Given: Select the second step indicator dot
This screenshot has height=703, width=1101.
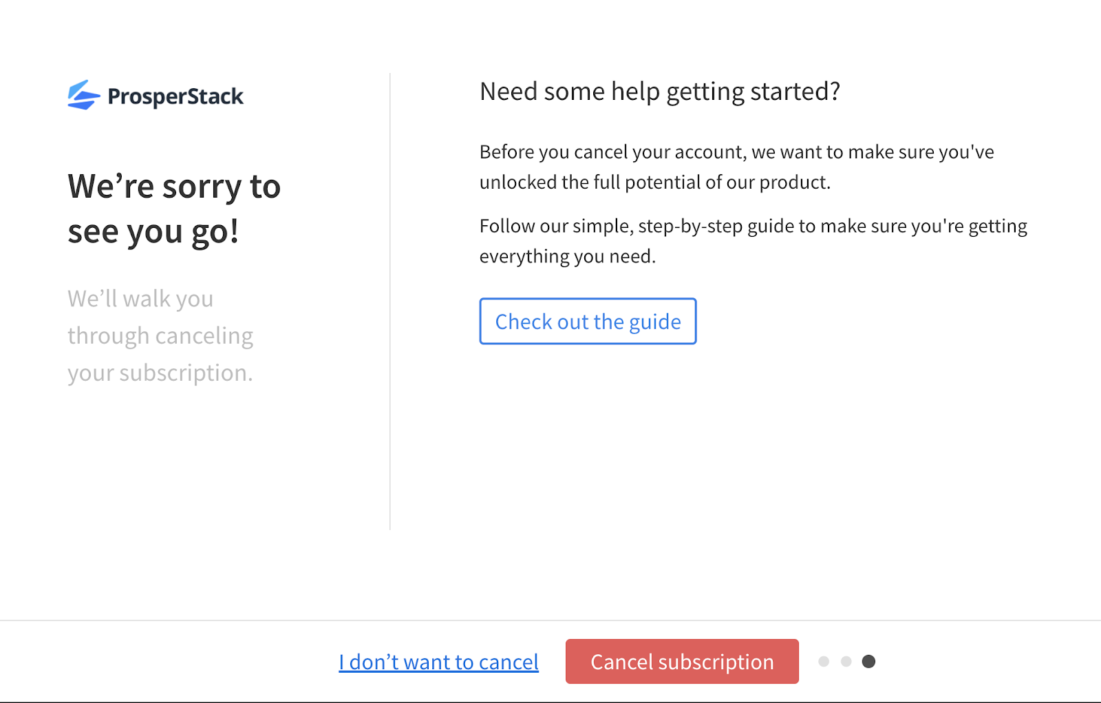Looking at the screenshot, I should tap(846, 662).
